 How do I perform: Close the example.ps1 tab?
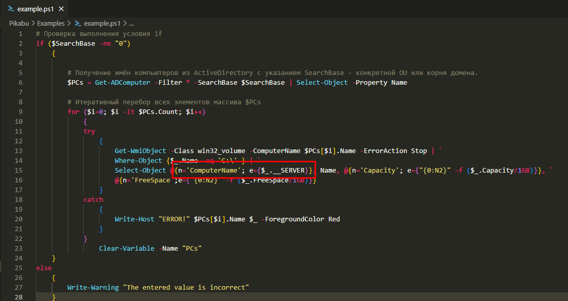[x=61, y=9]
